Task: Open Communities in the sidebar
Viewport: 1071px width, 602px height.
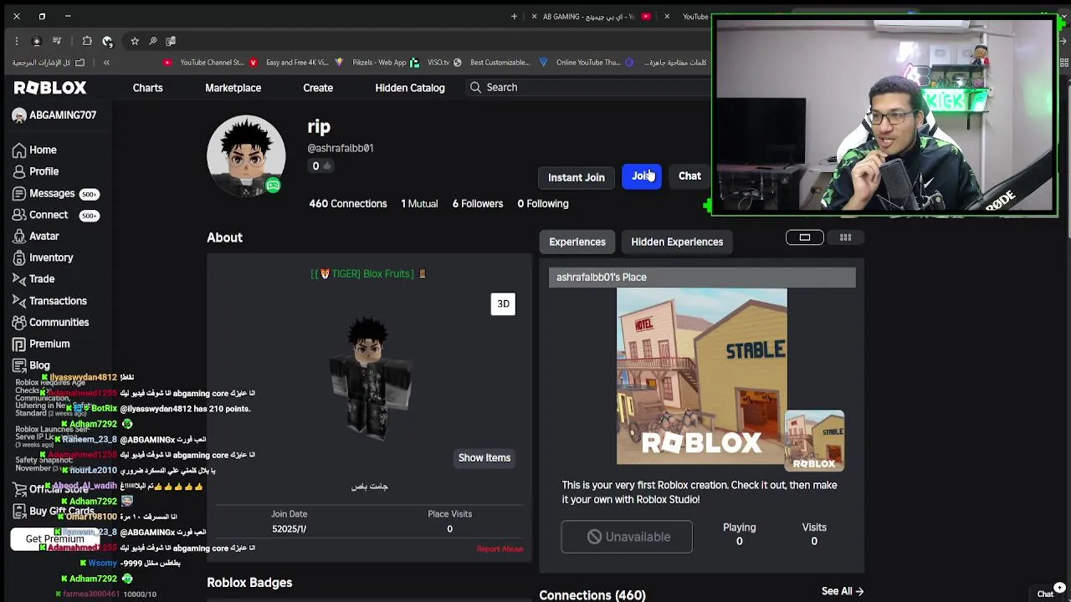Action: pyautogui.click(x=50, y=322)
